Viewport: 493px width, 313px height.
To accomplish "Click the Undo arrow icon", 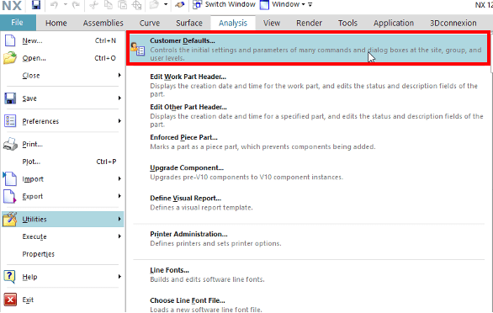I will point(54,5).
